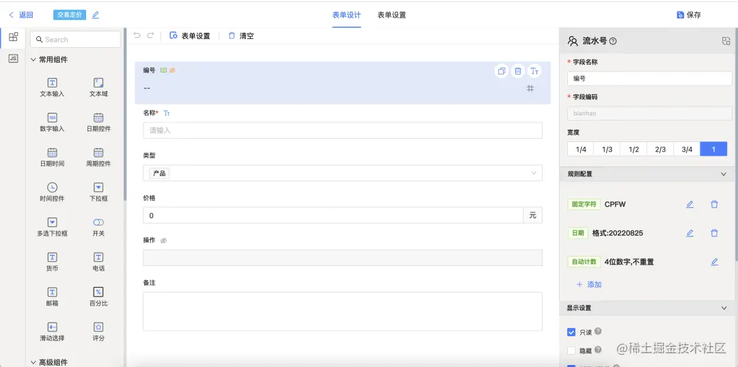The height and width of the screenshot is (367, 738).
Task: Set width to 1/2
Action: coord(633,149)
